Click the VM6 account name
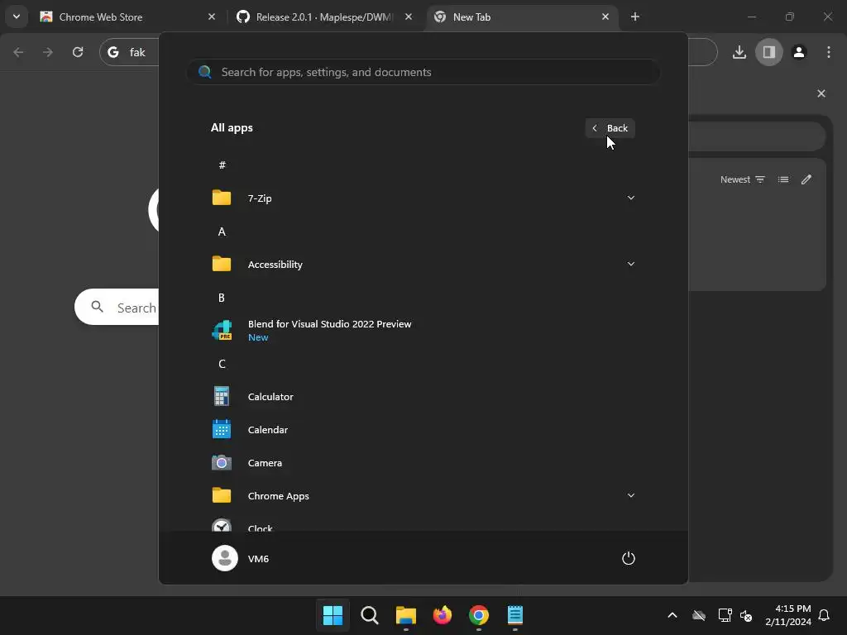 click(x=258, y=558)
